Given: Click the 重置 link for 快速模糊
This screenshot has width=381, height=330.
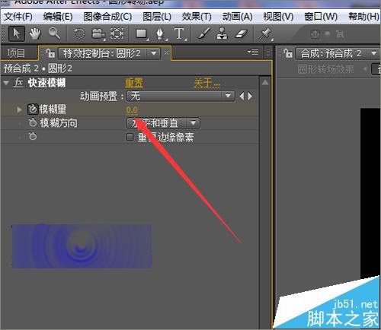Looking at the screenshot, I should coord(134,83).
